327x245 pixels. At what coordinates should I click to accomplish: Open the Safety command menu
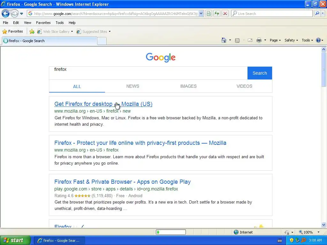(x=291, y=40)
